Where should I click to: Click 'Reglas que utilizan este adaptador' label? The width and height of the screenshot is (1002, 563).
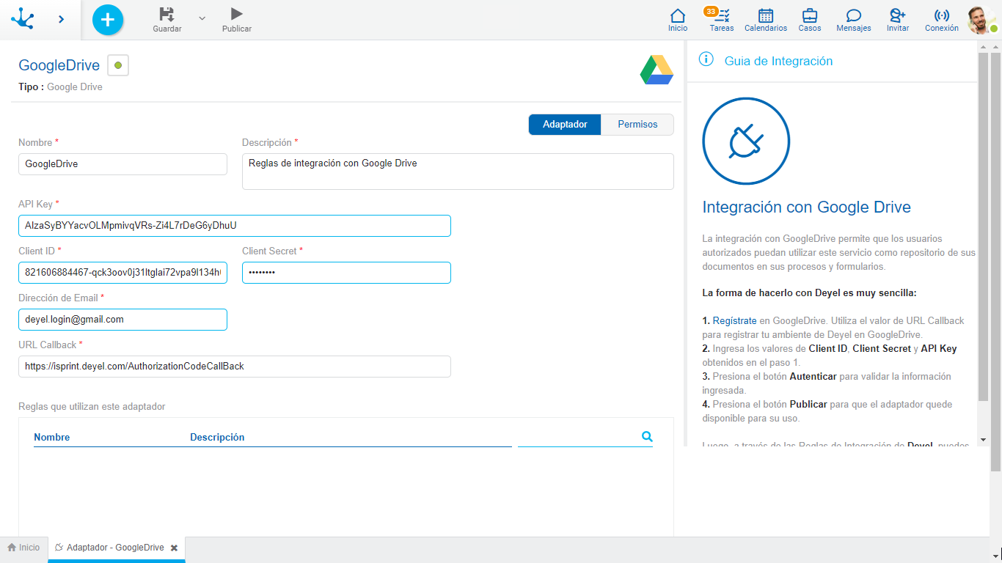coord(92,406)
